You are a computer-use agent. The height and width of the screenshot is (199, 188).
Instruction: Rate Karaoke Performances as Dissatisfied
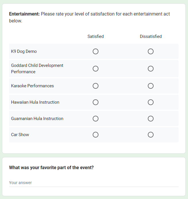pyautogui.click(x=151, y=86)
